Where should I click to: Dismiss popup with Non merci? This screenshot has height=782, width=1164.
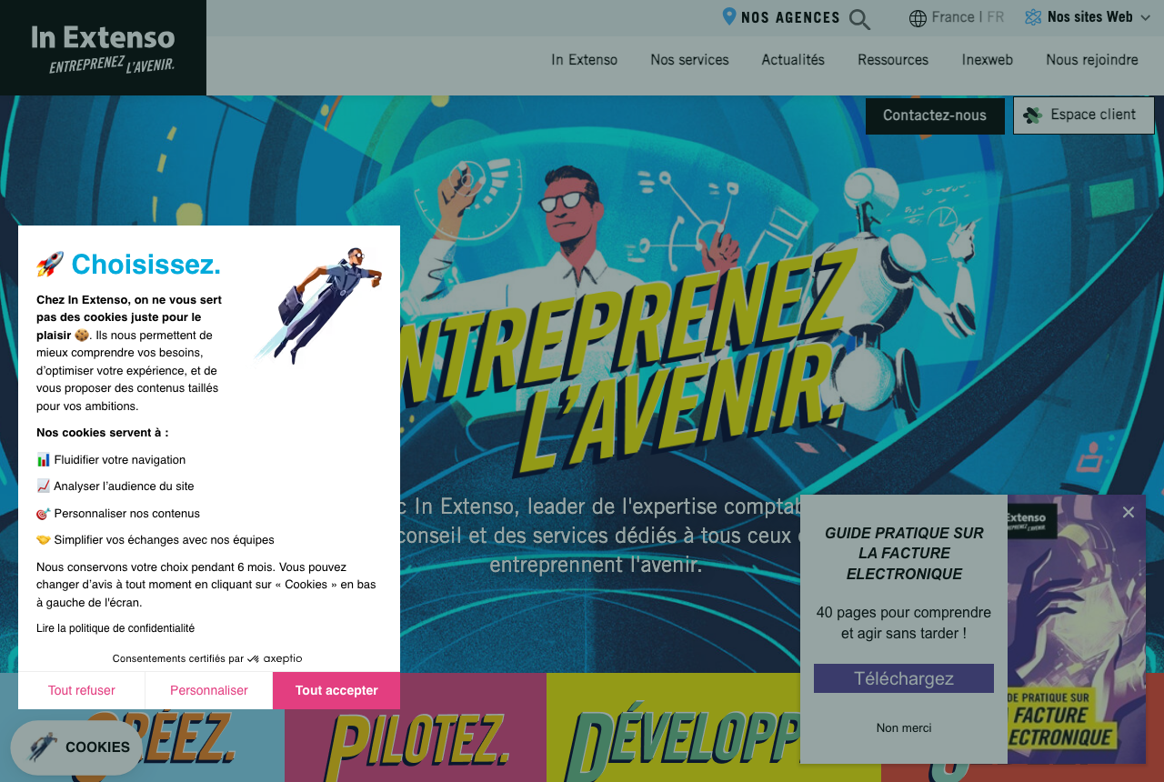pos(904,727)
